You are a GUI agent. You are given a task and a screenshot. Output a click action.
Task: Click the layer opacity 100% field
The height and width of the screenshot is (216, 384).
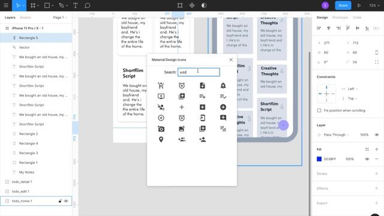click(364, 134)
